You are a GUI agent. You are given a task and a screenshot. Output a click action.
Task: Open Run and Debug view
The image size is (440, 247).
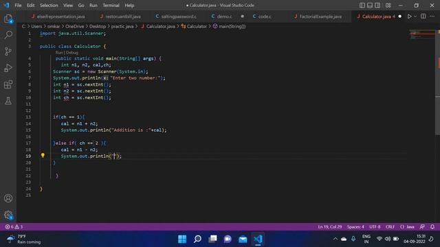(8, 68)
